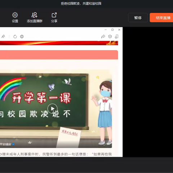This screenshot has width=173, height=173.
Task: Click the heart like icon on video
Action: 104,144
